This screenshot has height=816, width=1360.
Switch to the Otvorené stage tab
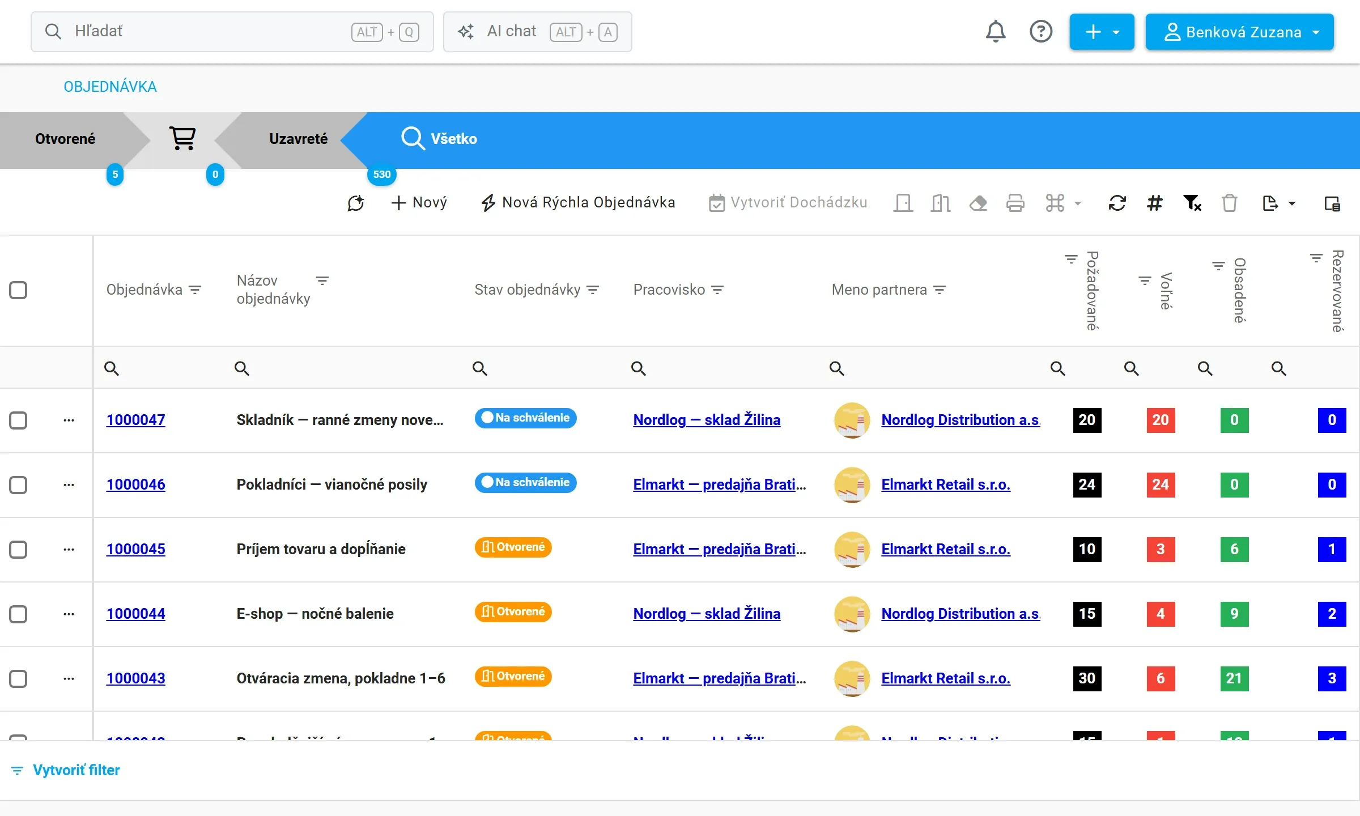click(65, 139)
